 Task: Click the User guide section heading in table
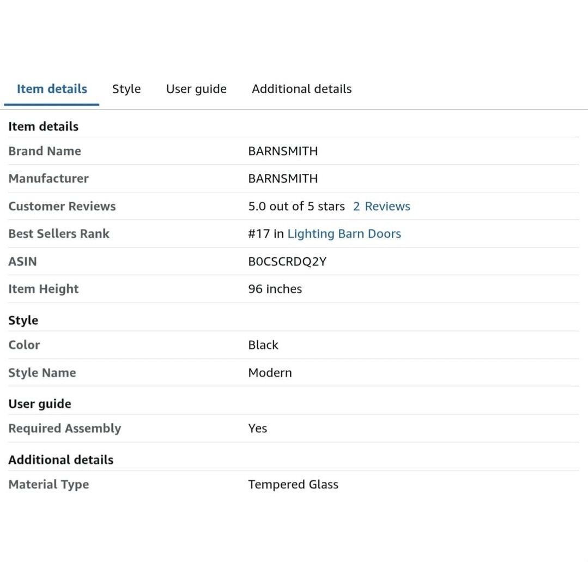(x=40, y=404)
